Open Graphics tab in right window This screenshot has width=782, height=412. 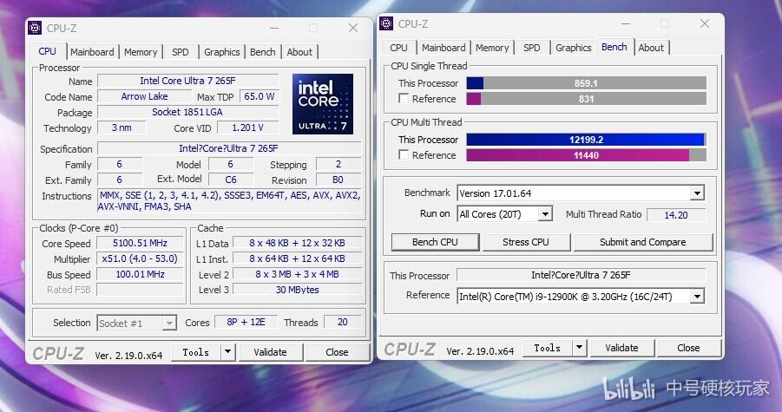(x=574, y=48)
